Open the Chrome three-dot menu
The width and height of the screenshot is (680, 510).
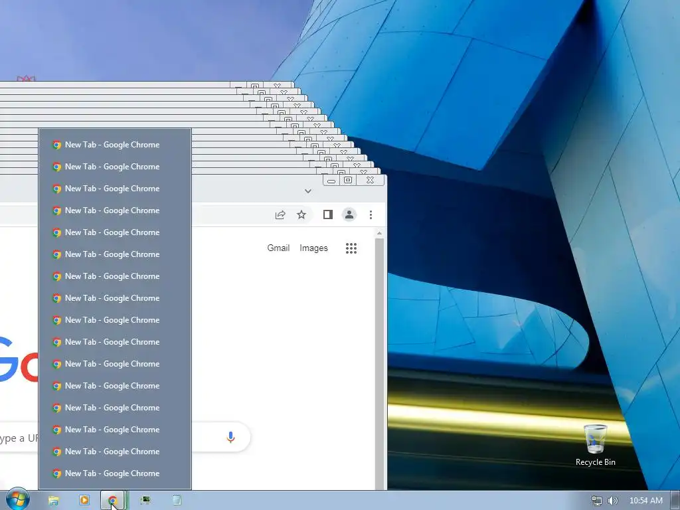(x=371, y=214)
